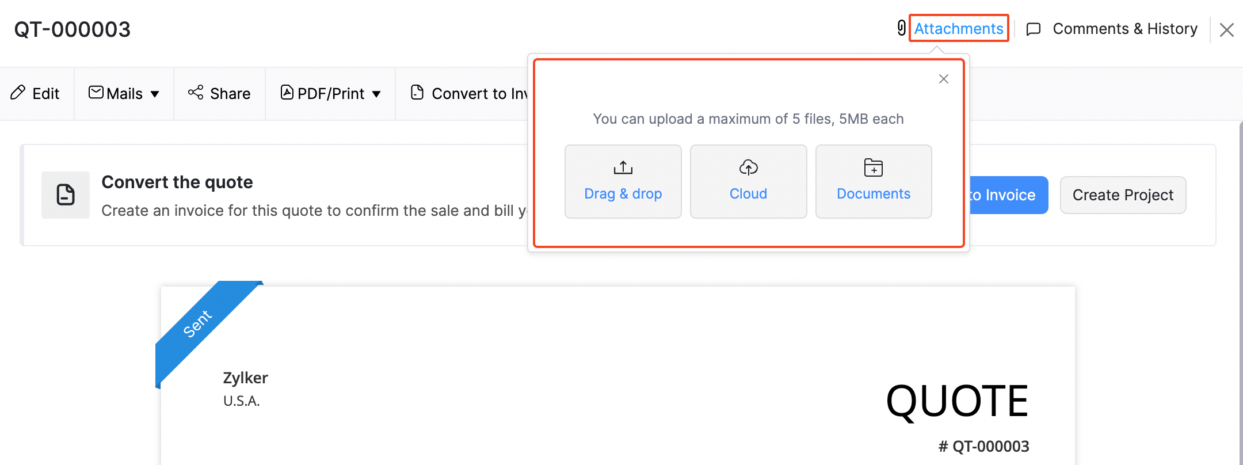Click the paperclip attachment icon
This screenshot has width=1243, height=465.
click(901, 28)
